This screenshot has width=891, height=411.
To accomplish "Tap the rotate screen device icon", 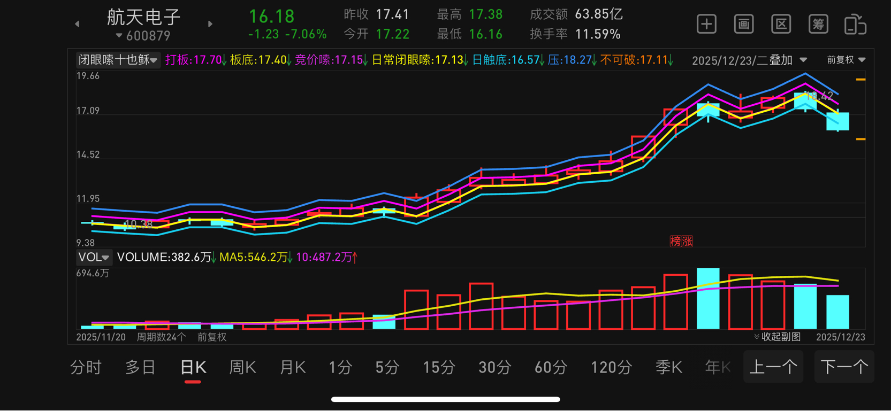I will click(855, 25).
